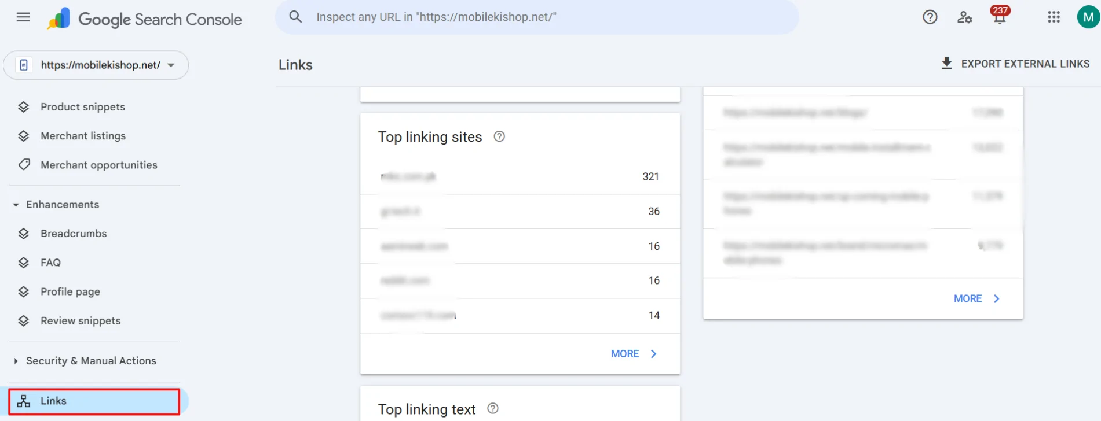Open the navigation hamburger menu
Viewport: 1101px width, 421px height.
pos(23,17)
